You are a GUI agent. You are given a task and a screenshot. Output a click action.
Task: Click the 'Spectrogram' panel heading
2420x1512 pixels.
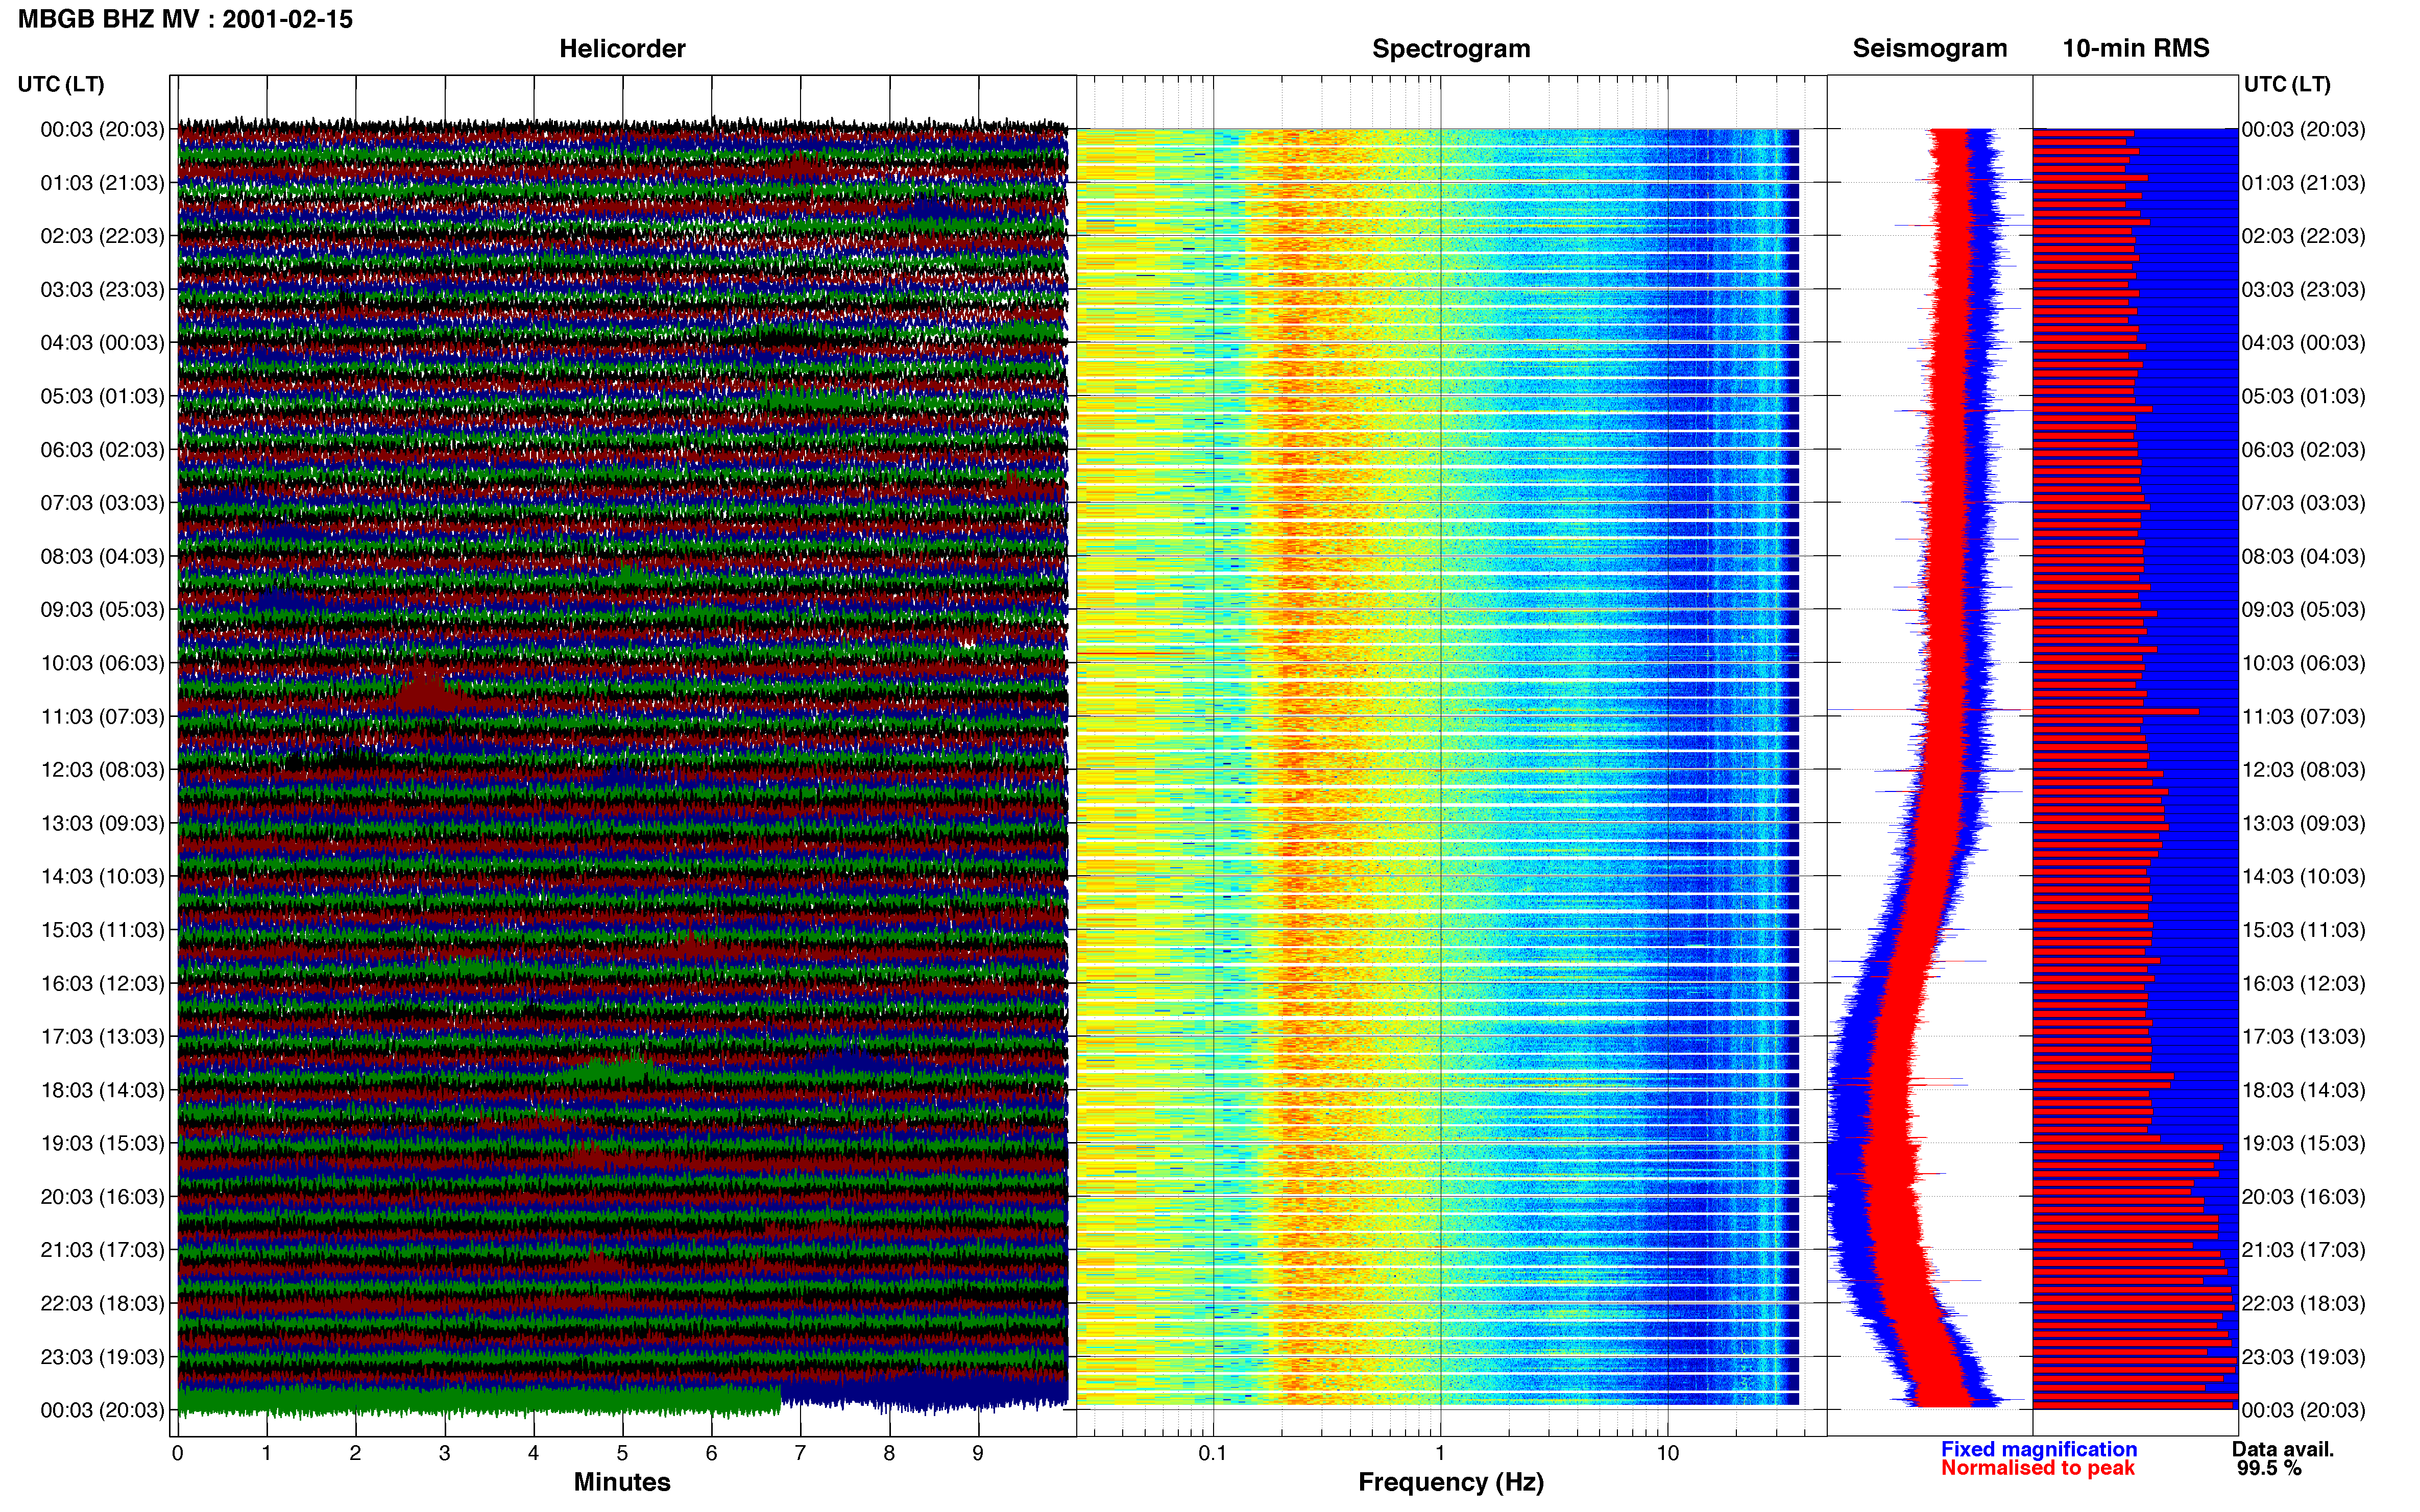coord(1450,48)
